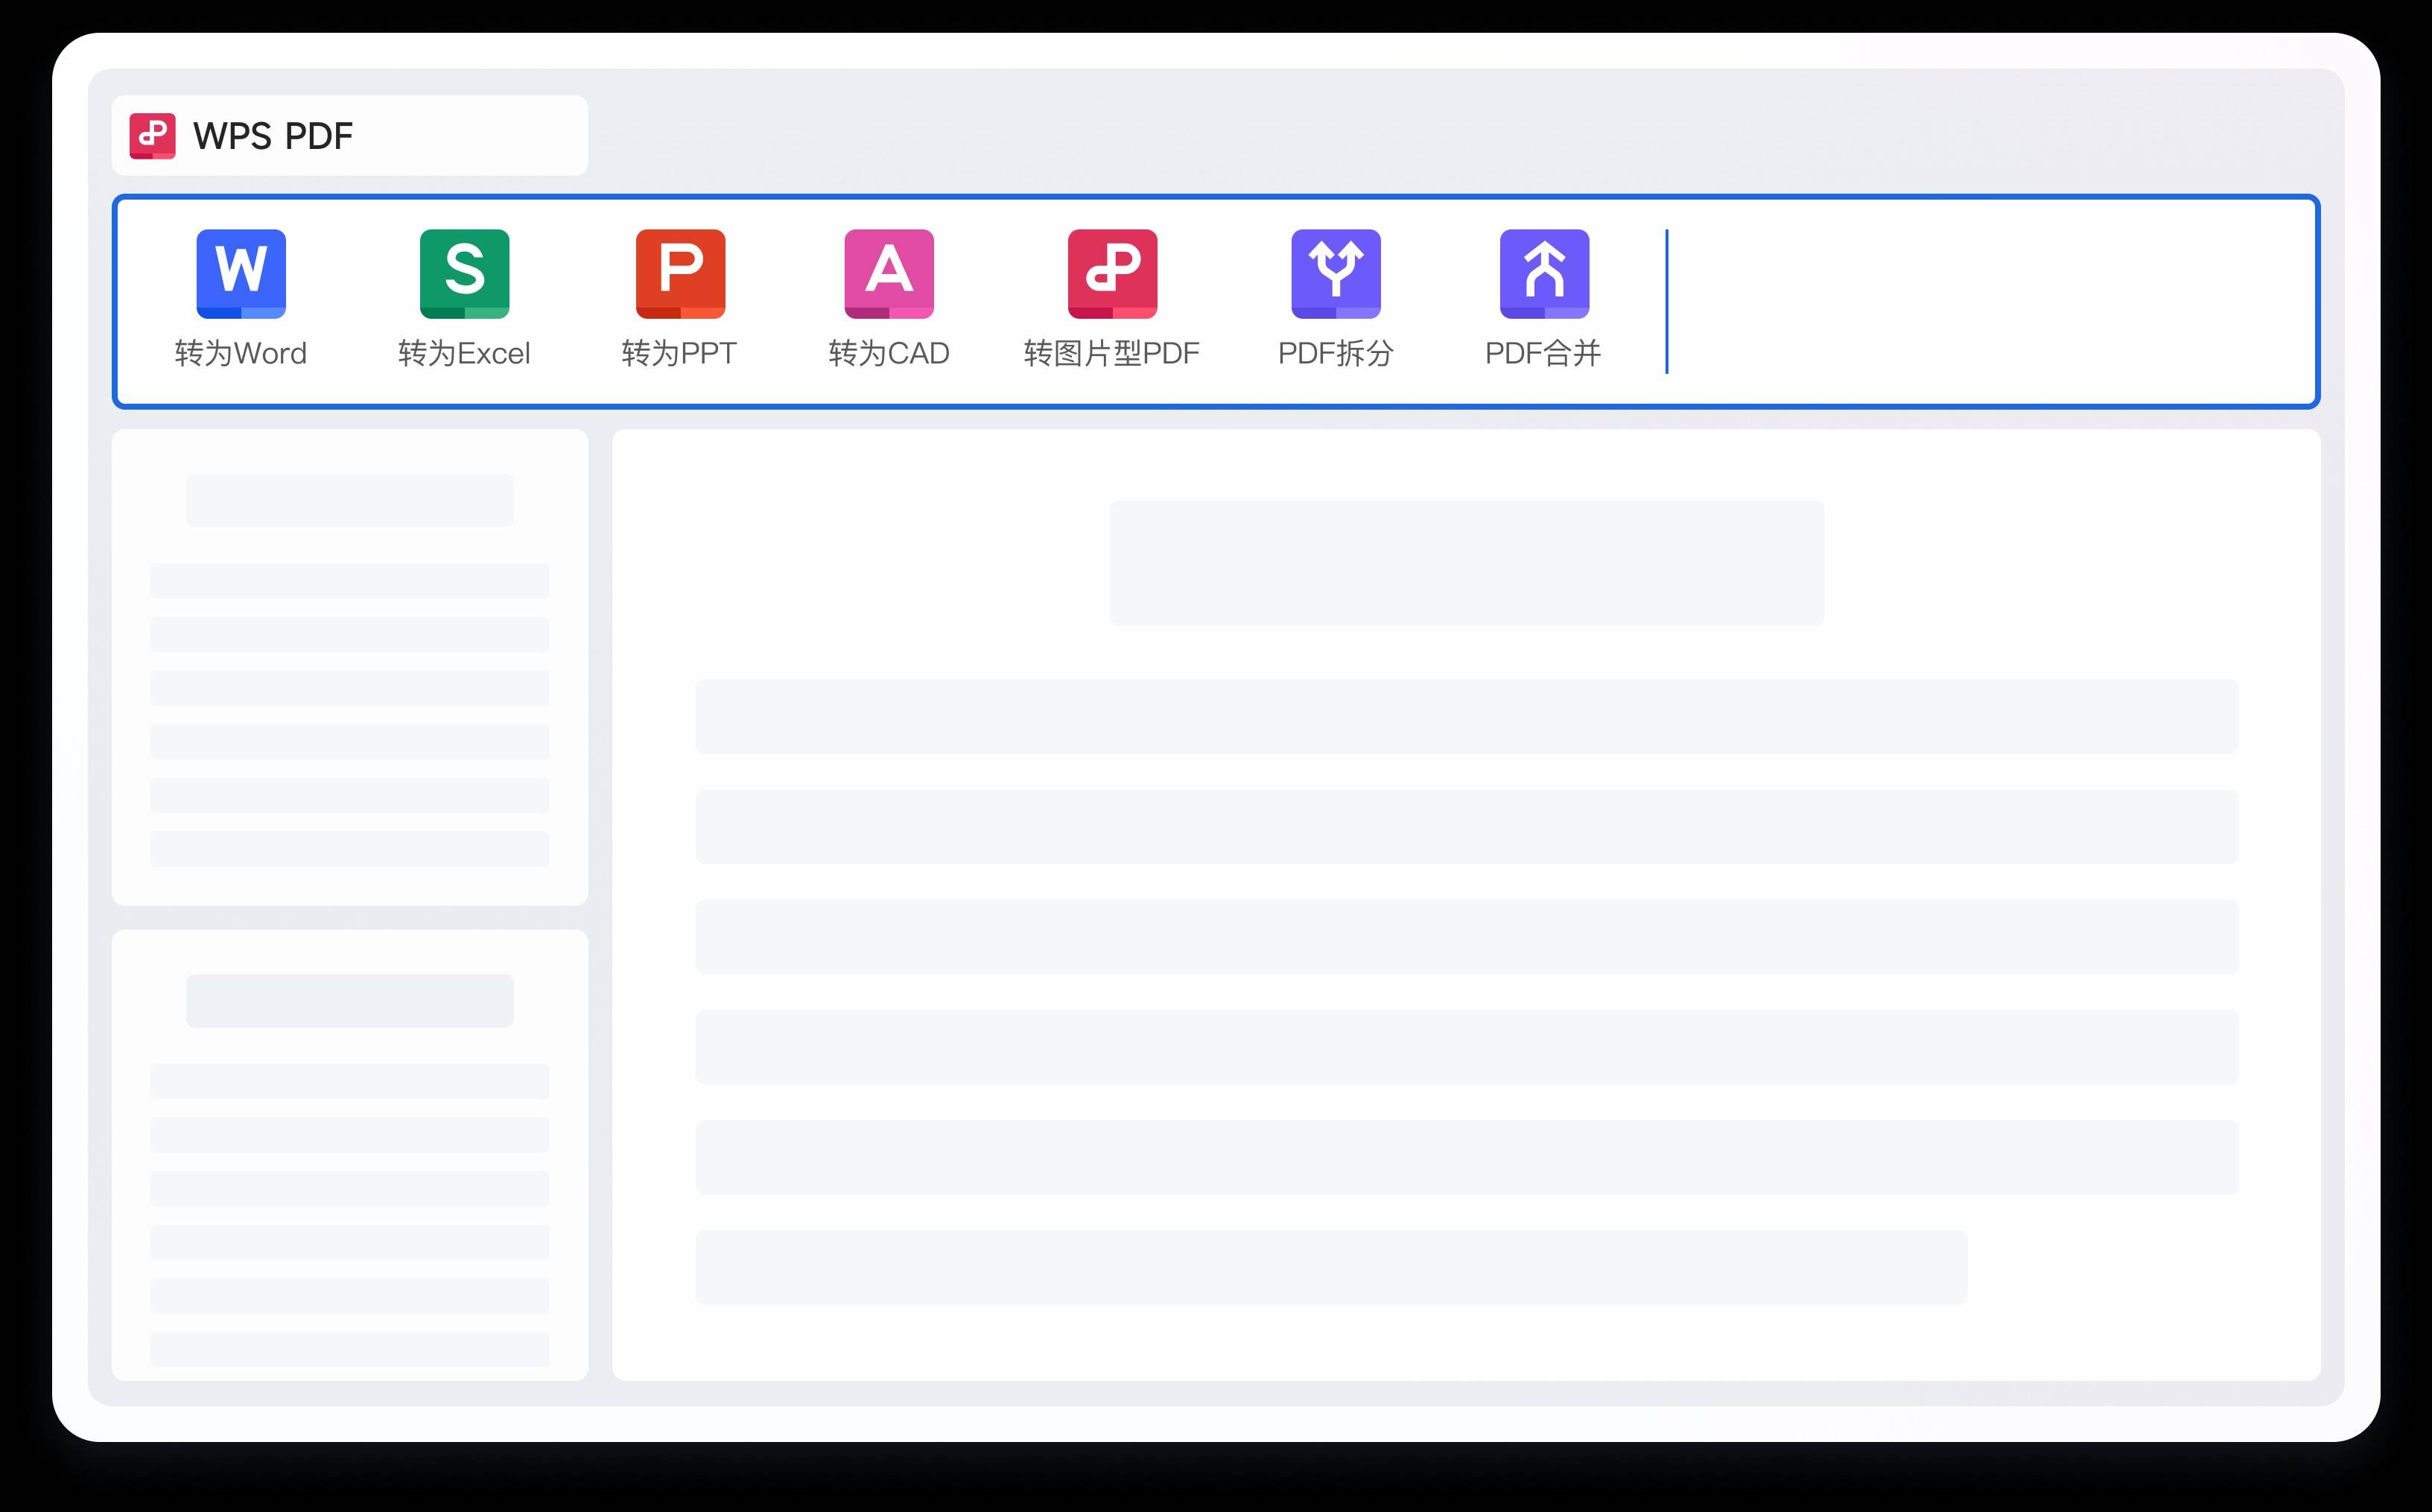
Task: Select the orange P PPT icon
Action: pos(680,273)
